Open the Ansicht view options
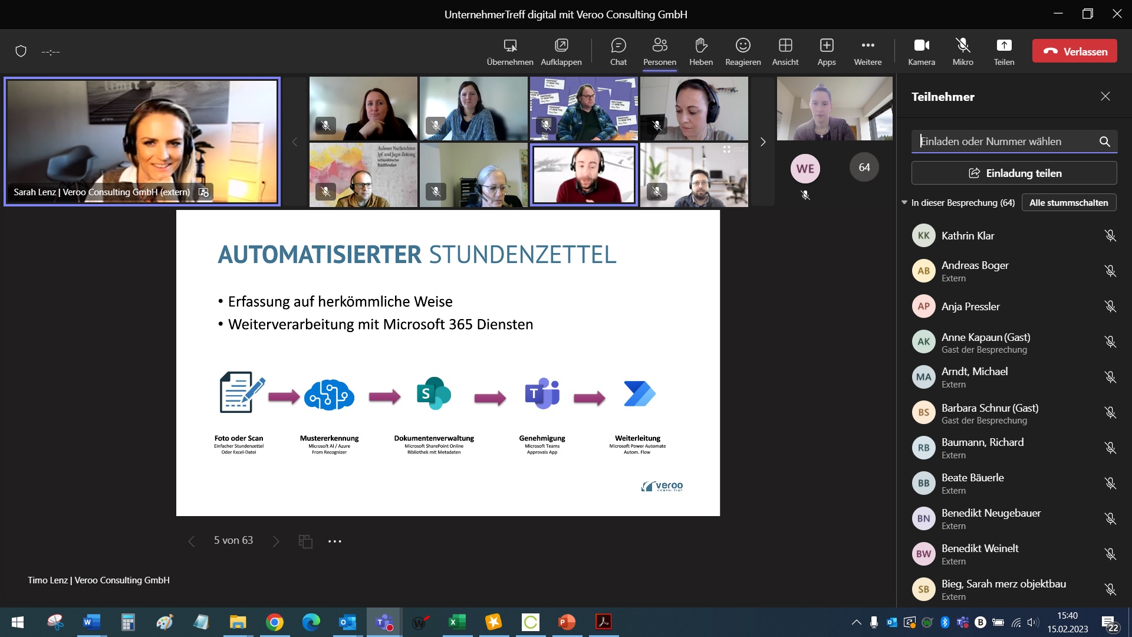 785,51
